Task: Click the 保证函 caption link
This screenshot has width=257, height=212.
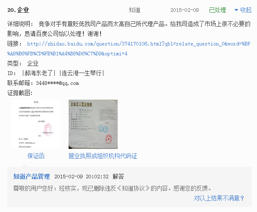Action: click(36, 156)
